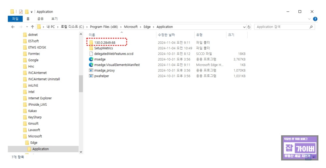
Task: Open the 130.0.2849.68 folder icon
Action: (91, 42)
